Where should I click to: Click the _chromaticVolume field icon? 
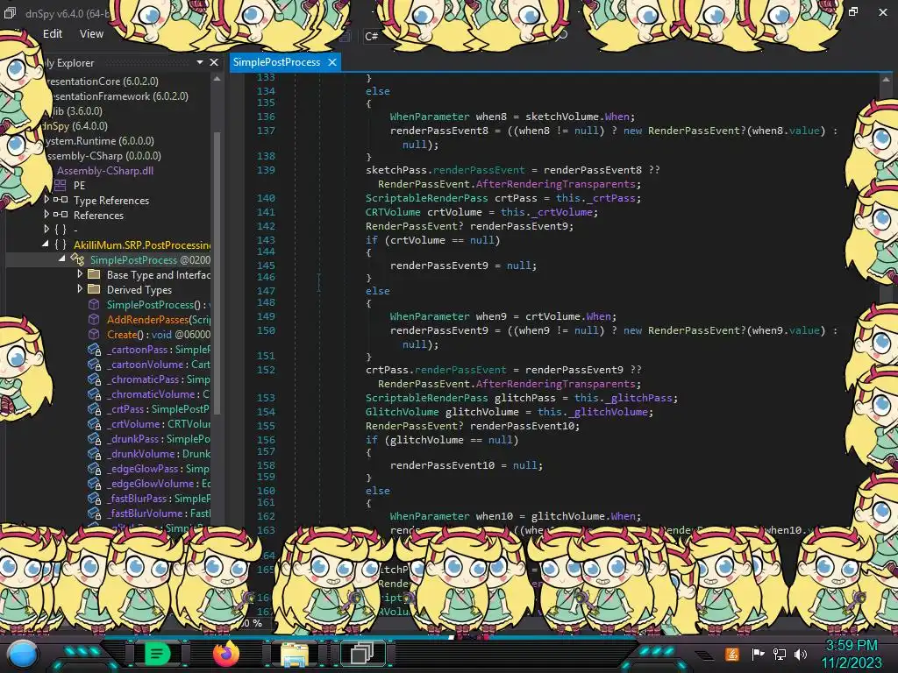(x=94, y=394)
